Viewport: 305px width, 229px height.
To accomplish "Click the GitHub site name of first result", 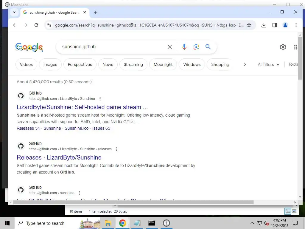I will pyautogui.click(x=35, y=93).
